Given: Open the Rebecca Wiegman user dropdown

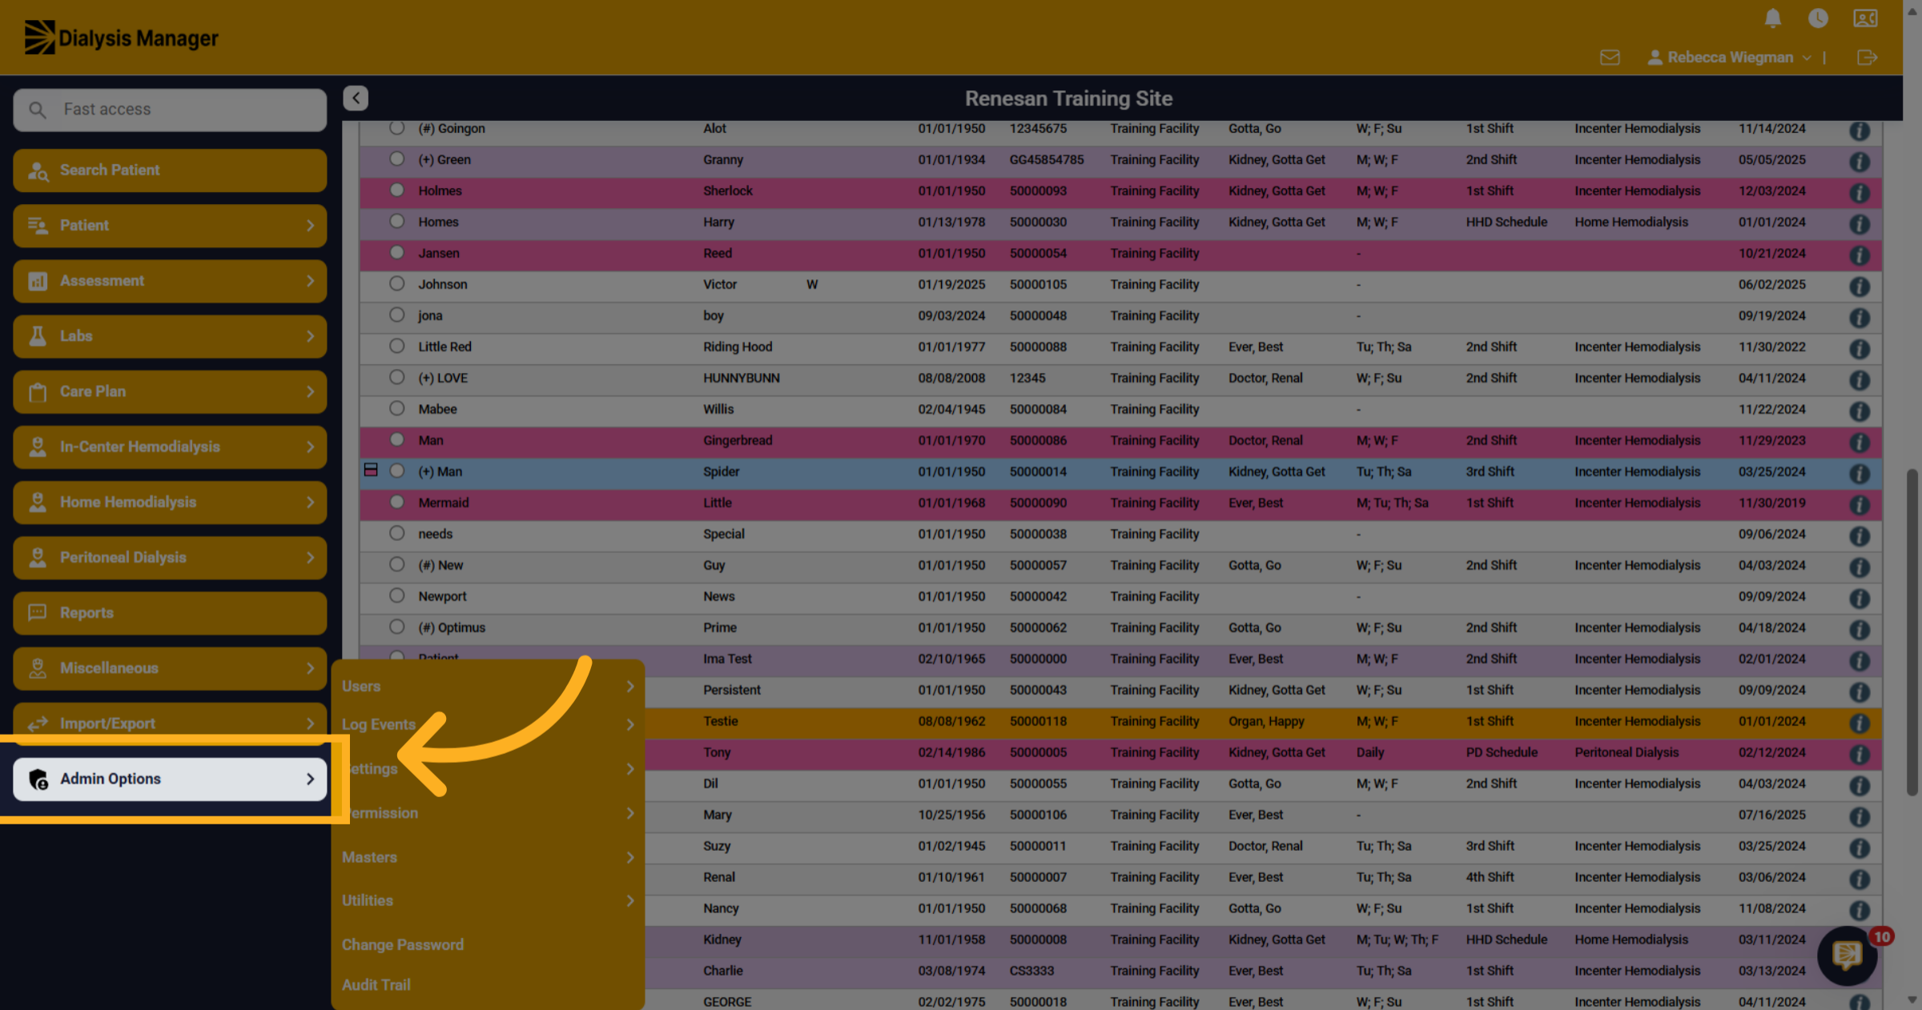Looking at the screenshot, I should [x=1729, y=58].
